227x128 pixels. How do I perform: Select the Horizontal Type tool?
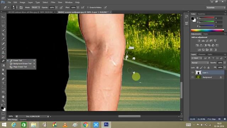(x=3, y=83)
